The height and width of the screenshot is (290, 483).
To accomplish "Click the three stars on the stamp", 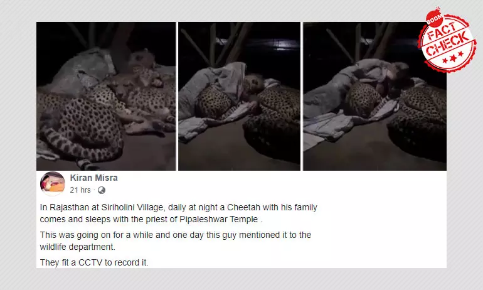I will point(453,58).
